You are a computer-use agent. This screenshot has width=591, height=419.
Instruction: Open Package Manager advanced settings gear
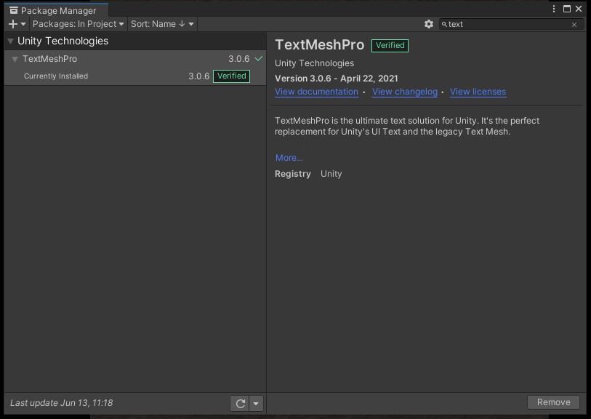(429, 24)
